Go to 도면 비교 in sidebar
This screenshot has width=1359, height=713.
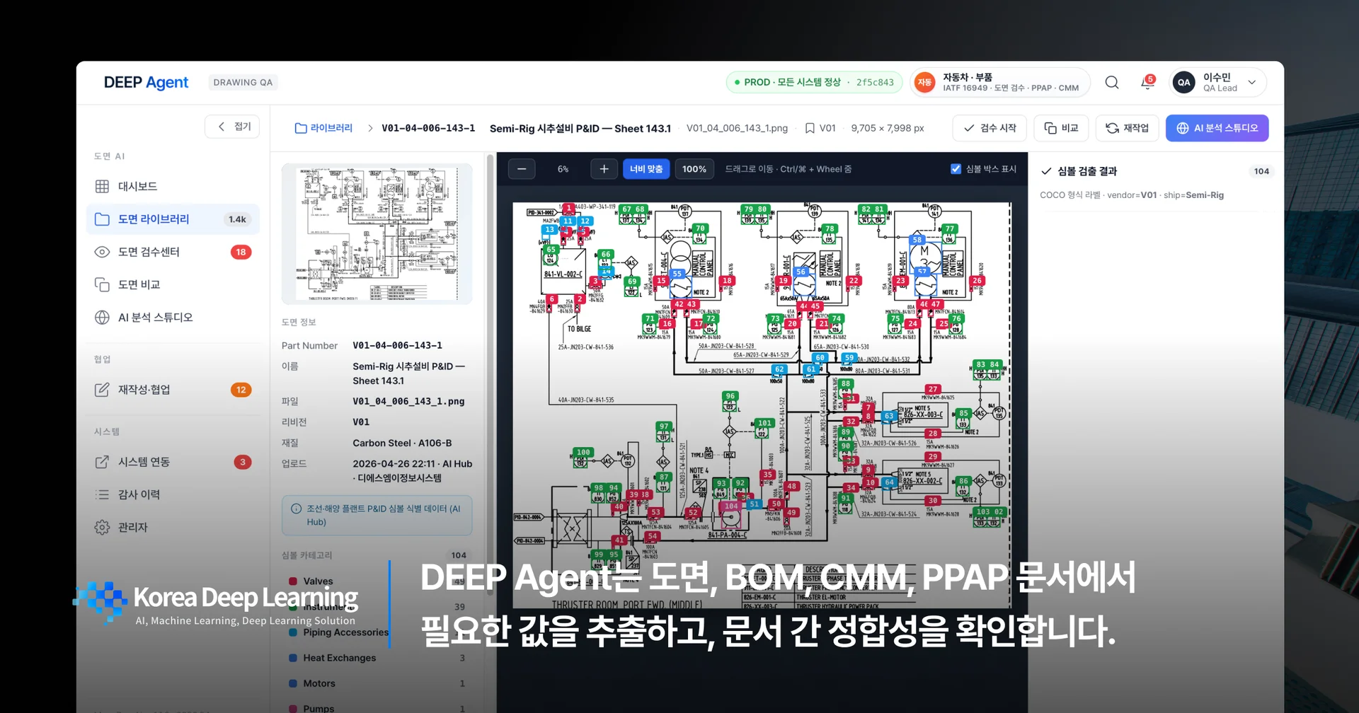[173, 284]
